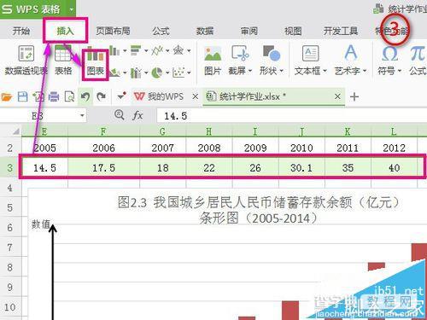Screen dimensions: 427x320
Task: Open the Symbol (符号) omega icon
Action: click(389, 54)
